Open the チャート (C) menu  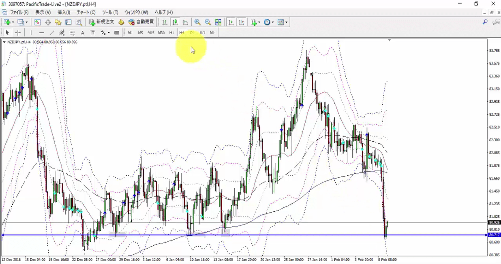[86, 12]
